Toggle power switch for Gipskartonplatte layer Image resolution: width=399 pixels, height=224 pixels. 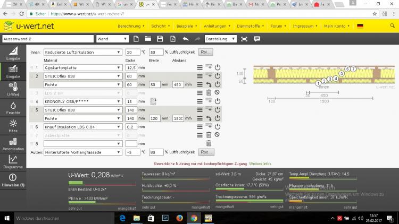(x=217, y=67)
